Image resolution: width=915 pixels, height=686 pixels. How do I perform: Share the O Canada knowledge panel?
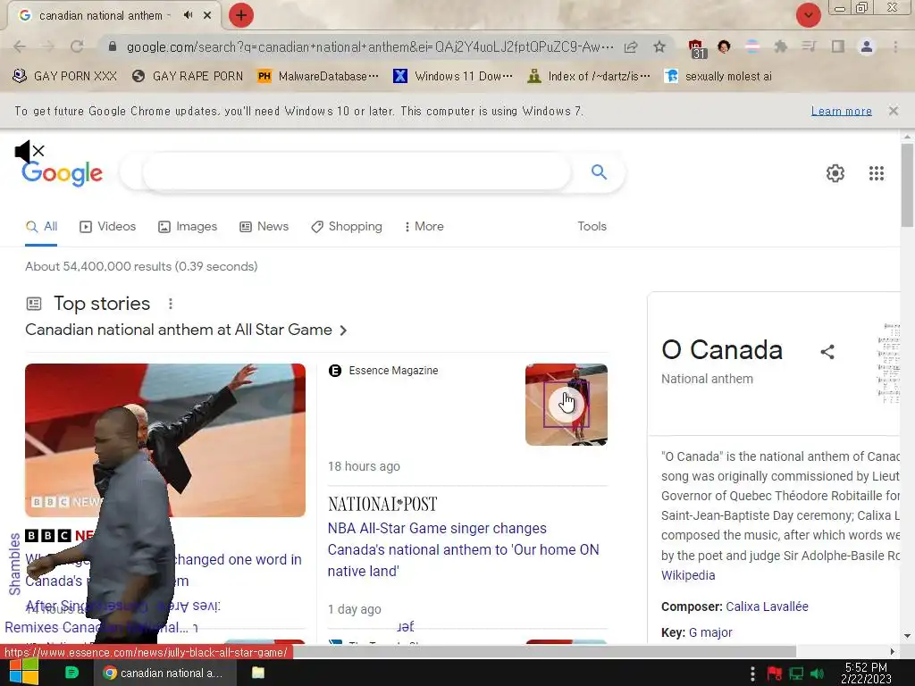coord(827,352)
